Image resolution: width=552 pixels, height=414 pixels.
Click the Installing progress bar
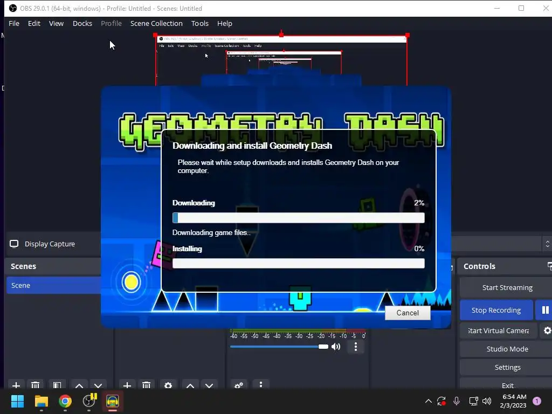(299, 263)
